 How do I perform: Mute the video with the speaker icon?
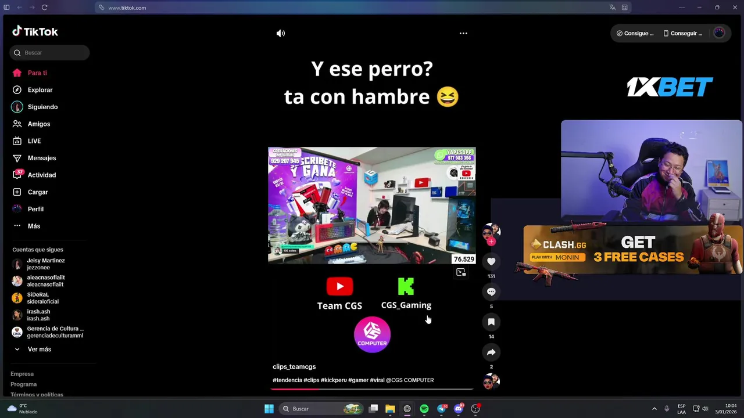coord(281,34)
